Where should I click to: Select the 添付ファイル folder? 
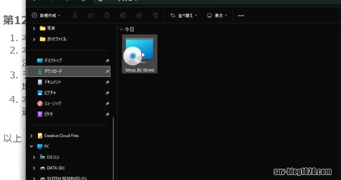(53, 39)
